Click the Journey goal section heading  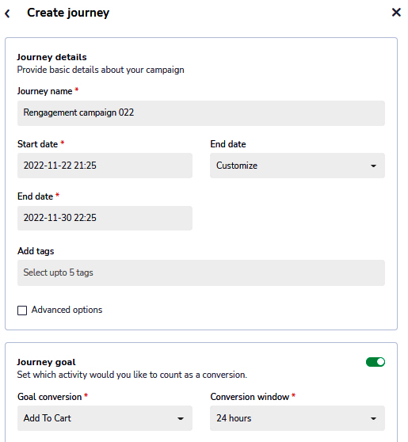click(46, 362)
